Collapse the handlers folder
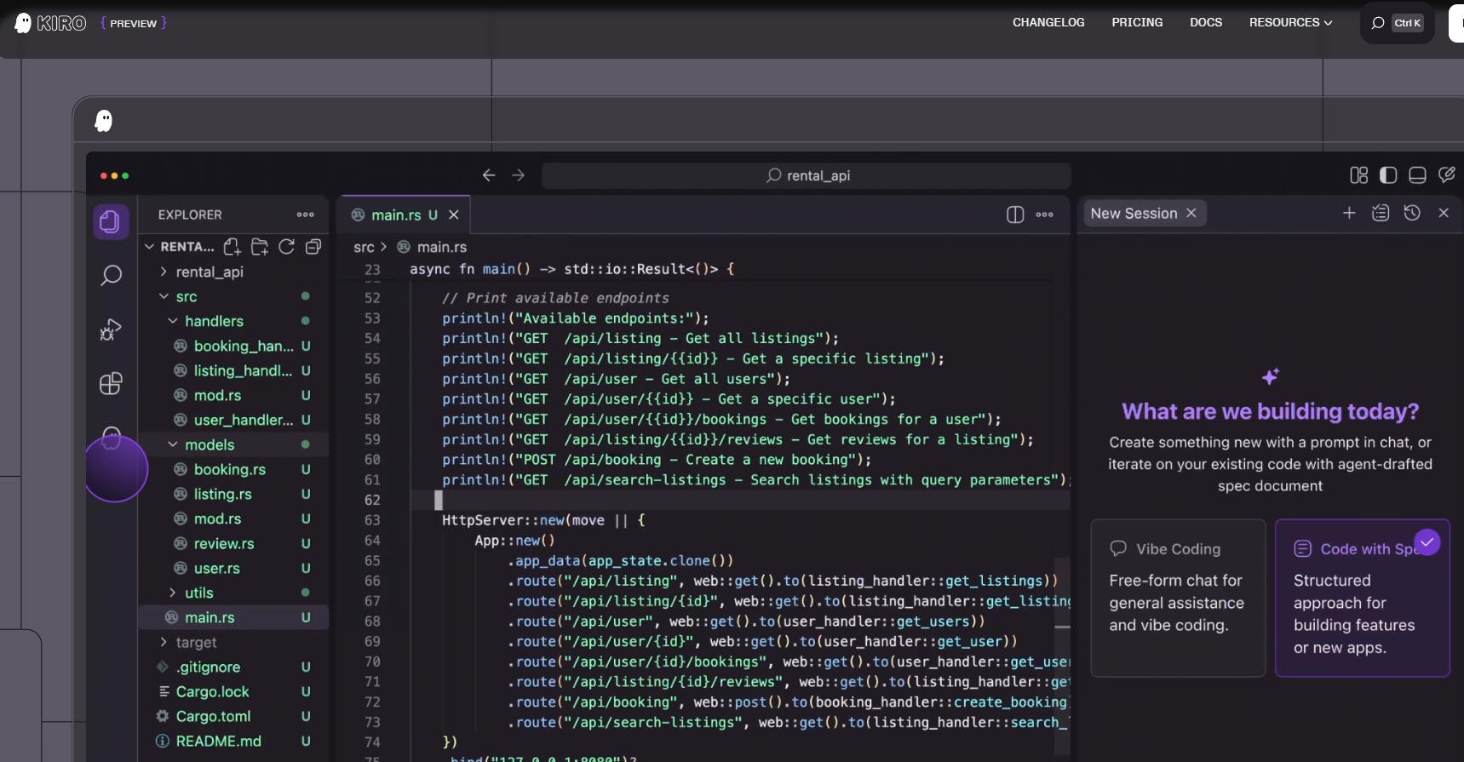Screen dimensions: 1464x762 click(x=214, y=321)
